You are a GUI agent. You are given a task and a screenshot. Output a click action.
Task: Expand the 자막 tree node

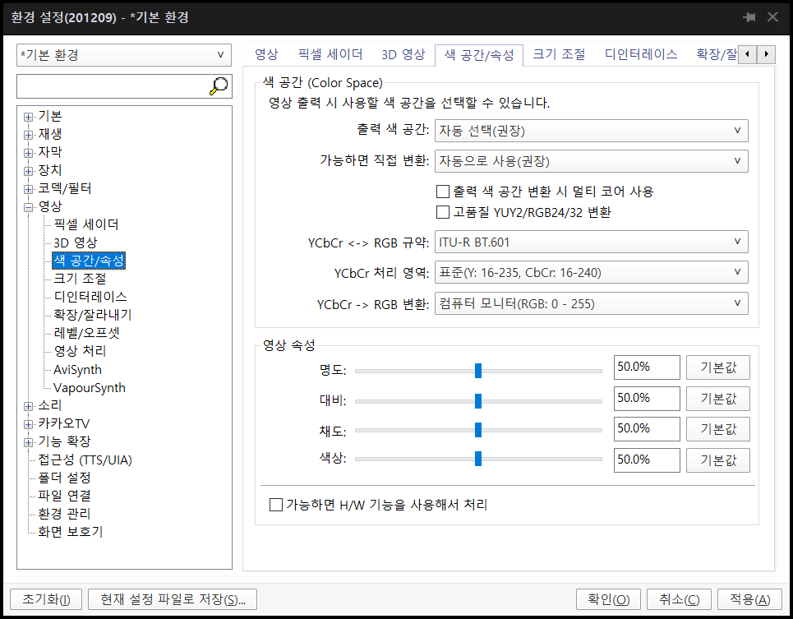pos(28,153)
